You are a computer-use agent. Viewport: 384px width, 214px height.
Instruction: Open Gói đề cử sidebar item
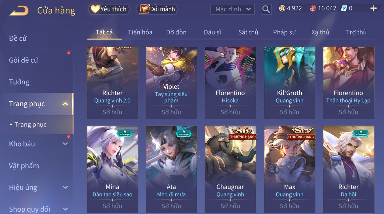(23, 60)
